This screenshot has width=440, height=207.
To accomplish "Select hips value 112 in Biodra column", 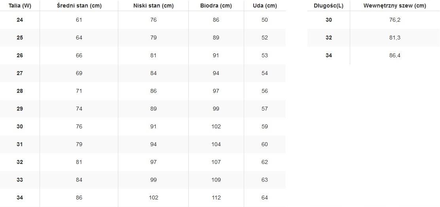I will point(216,198).
